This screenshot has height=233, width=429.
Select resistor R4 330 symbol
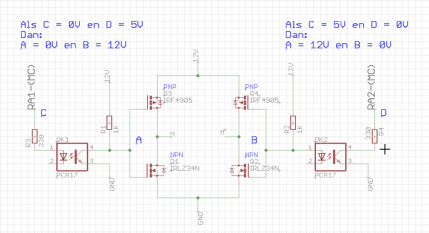tap(374, 136)
